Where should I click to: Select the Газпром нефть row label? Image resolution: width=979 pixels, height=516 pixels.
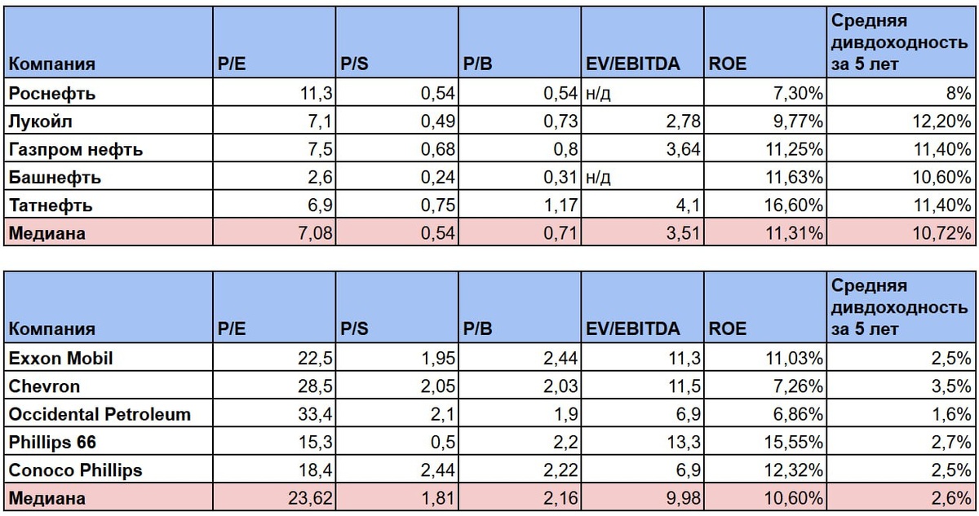tap(108, 149)
